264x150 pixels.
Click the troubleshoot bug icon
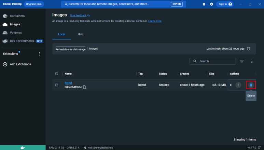(x=204, y=4)
